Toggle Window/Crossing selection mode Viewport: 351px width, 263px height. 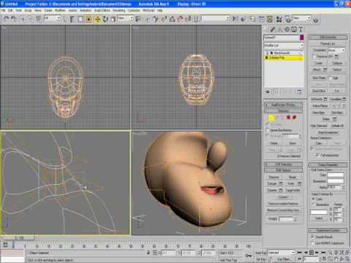click(88, 19)
